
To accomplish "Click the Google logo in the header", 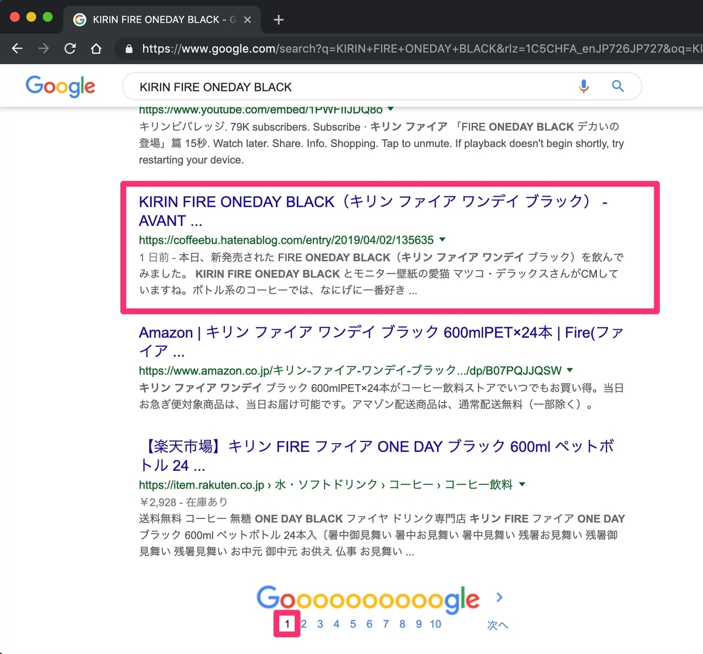I will (60, 87).
